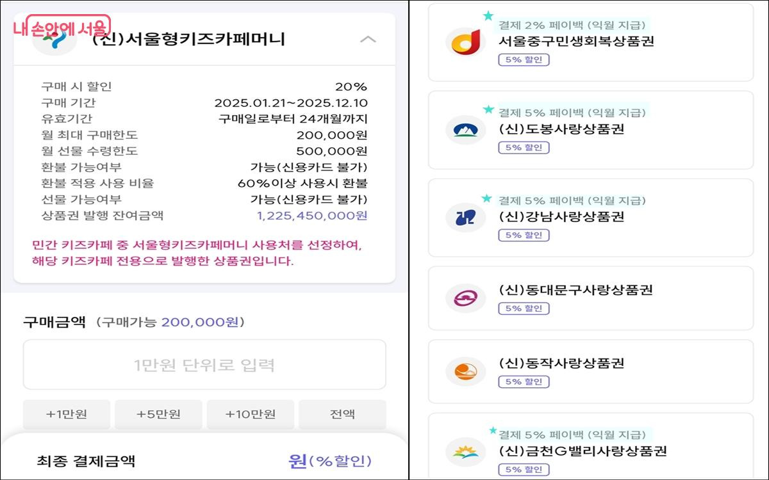Select (신)동대문구사랑상품권 title text
Image resolution: width=769 pixels, height=480 pixels.
(x=575, y=289)
